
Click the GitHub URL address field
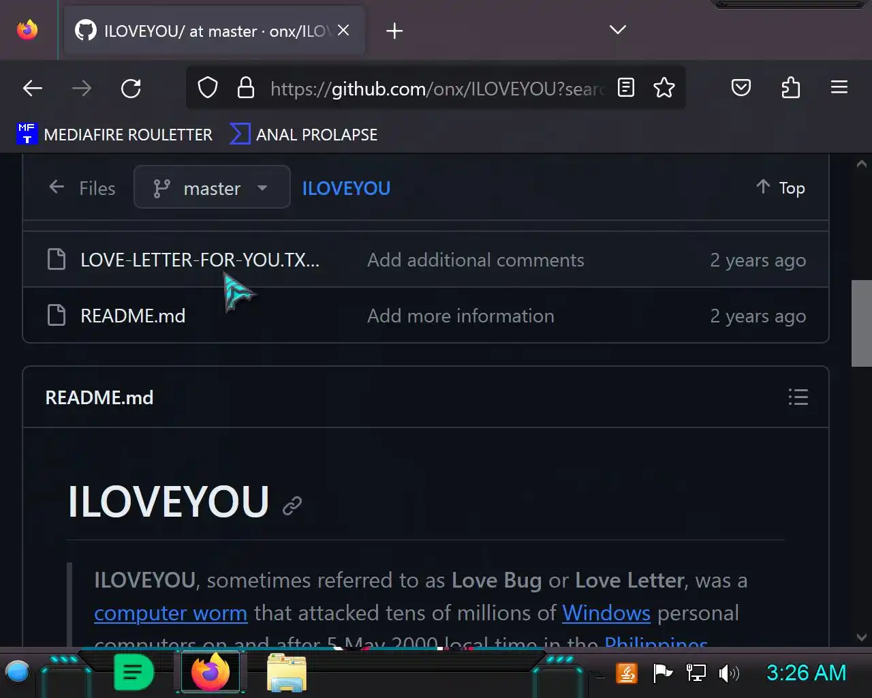436,89
